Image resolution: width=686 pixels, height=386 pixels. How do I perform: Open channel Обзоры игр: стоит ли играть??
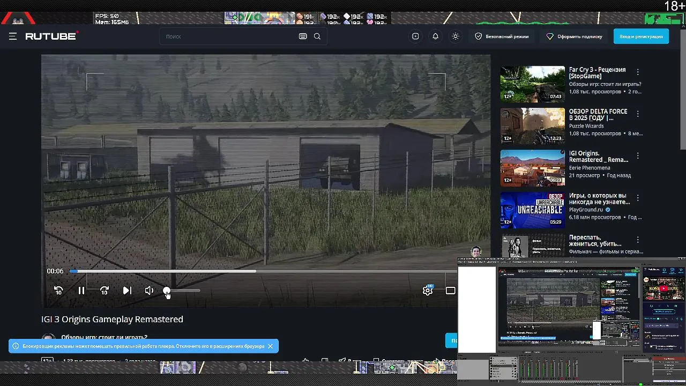[104, 337]
